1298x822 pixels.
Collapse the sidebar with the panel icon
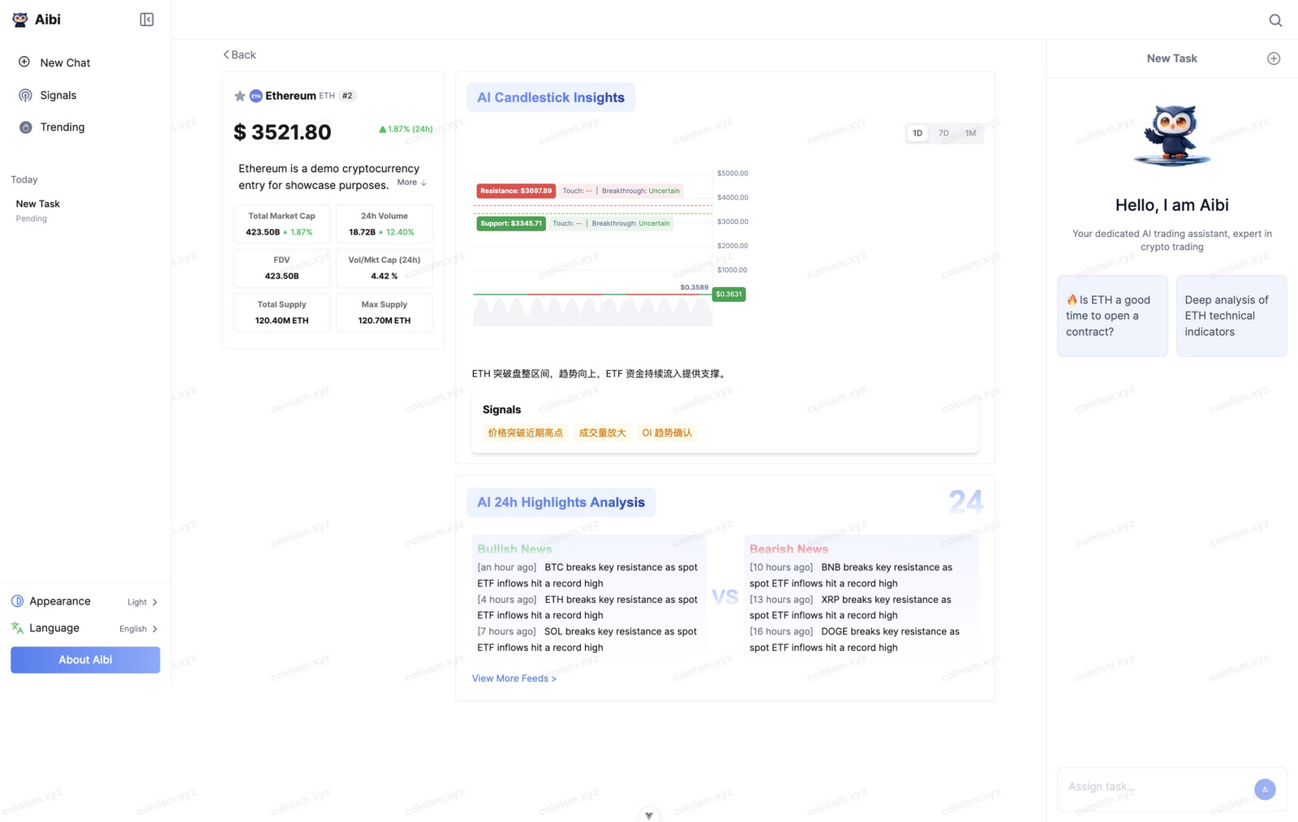tap(147, 19)
